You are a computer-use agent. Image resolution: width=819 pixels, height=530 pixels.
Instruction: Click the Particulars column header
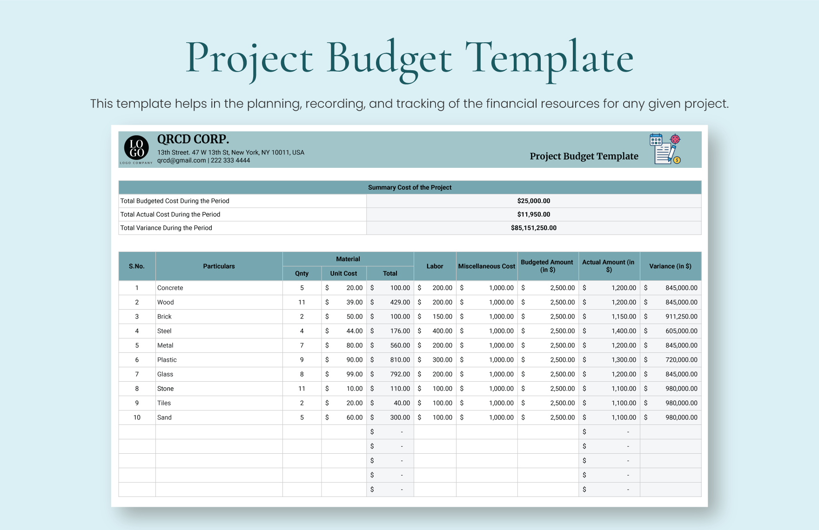pyautogui.click(x=219, y=266)
